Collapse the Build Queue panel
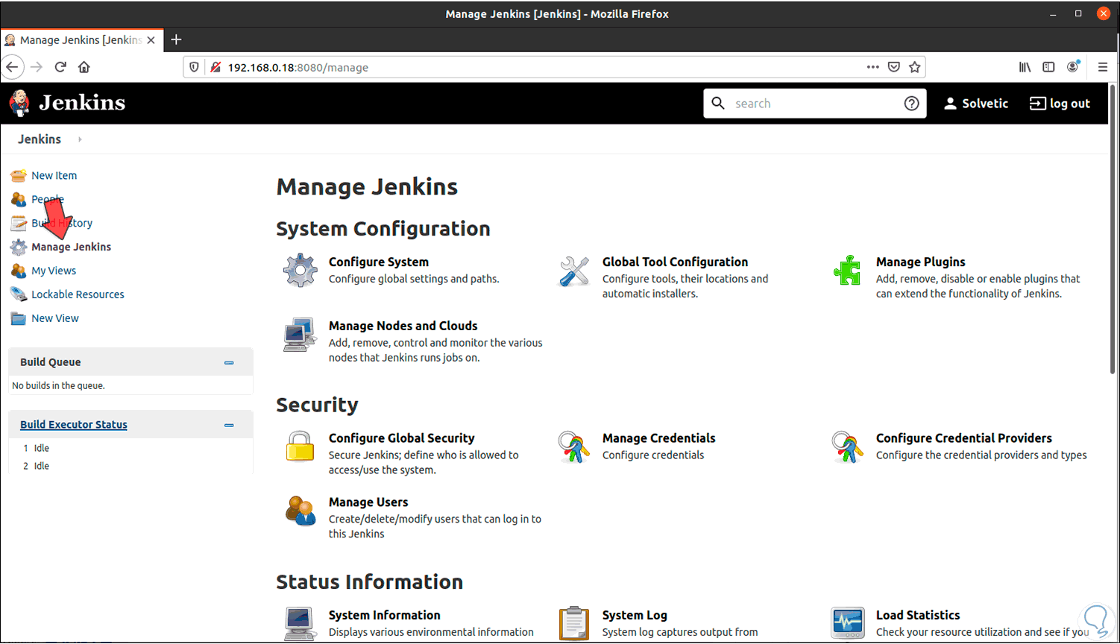Viewport: 1120px width, 644px height. pos(229,363)
